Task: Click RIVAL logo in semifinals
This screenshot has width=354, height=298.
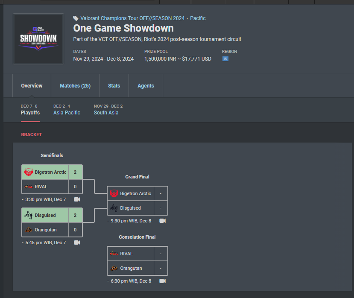Action: click(x=29, y=187)
